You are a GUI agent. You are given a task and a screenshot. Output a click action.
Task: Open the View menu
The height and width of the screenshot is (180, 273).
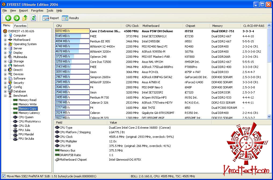pyautogui.click(x=13, y=11)
